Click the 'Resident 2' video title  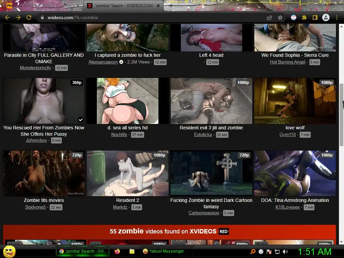coord(127,200)
